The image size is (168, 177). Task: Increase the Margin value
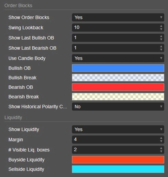click(161, 138)
